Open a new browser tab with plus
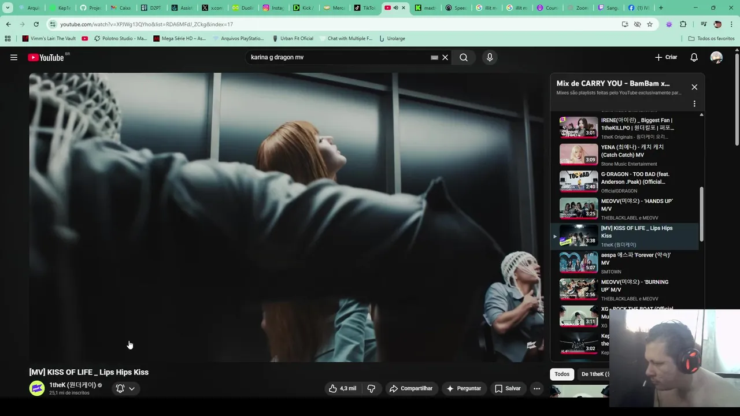This screenshot has height=416, width=740. point(661,8)
